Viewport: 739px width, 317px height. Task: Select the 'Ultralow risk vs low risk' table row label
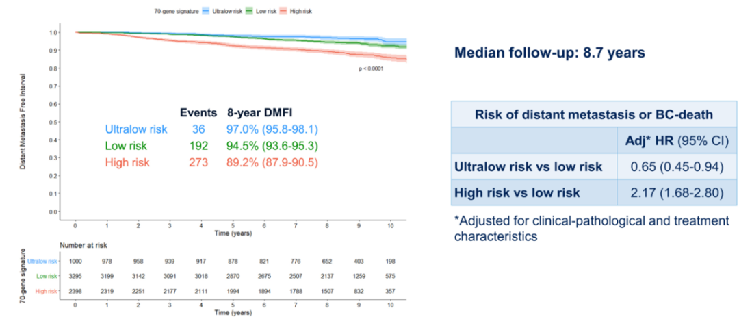[528, 166]
